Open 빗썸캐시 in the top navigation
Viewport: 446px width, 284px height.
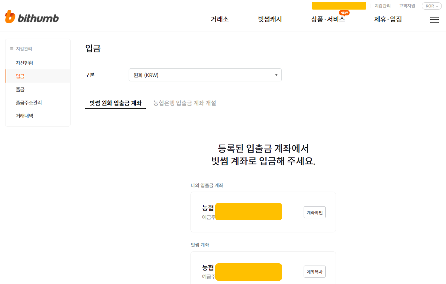(x=270, y=19)
